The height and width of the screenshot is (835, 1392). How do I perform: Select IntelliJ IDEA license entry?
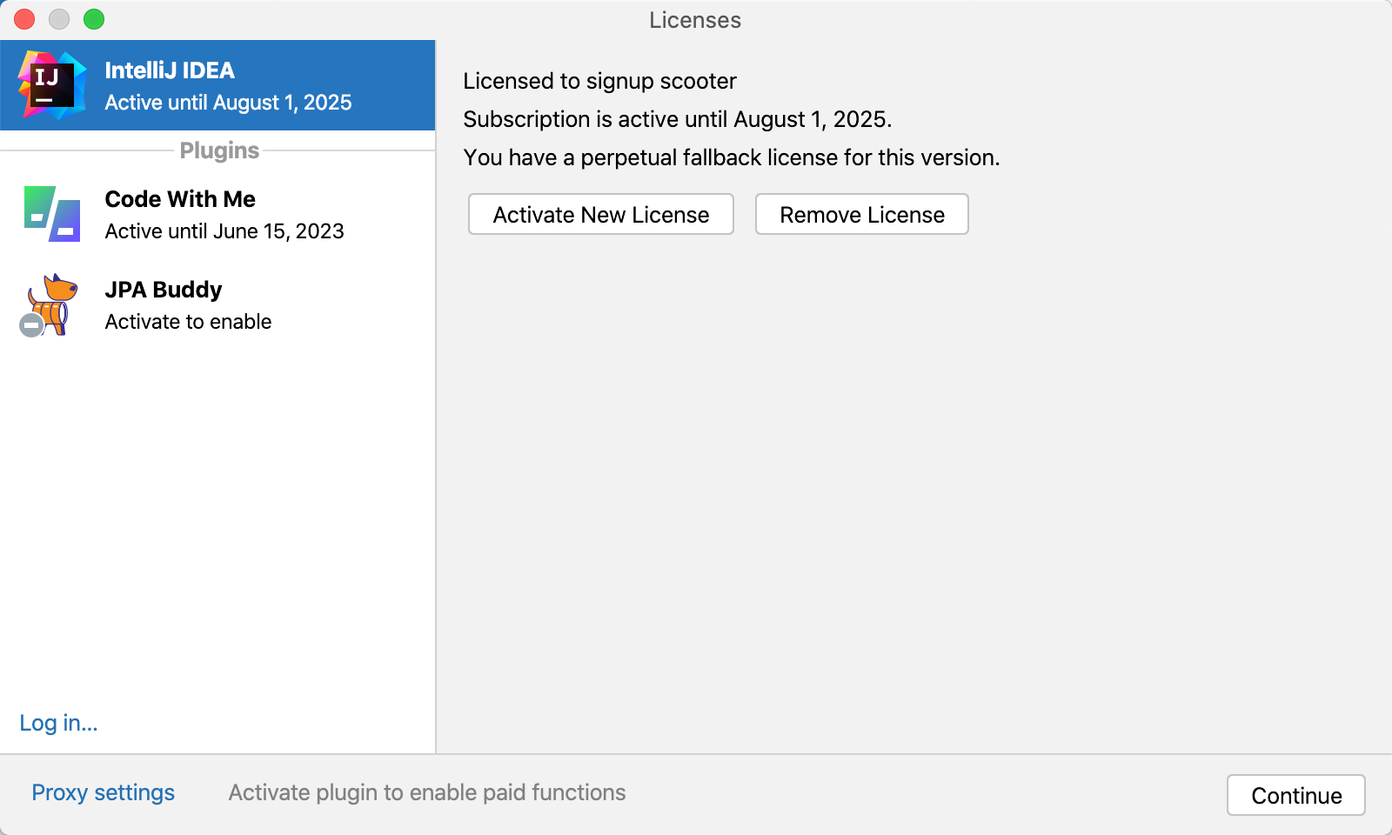pyautogui.click(x=217, y=85)
